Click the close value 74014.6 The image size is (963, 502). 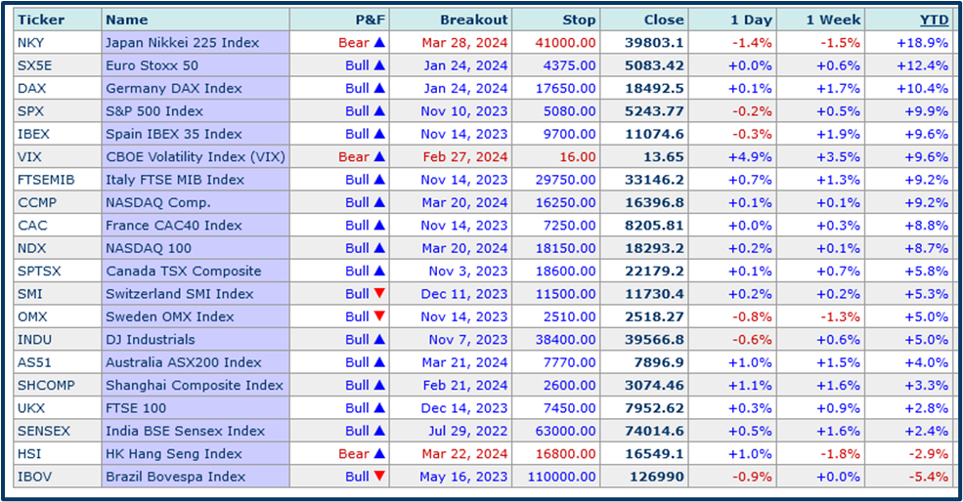pyautogui.click(x=654, y=431)
